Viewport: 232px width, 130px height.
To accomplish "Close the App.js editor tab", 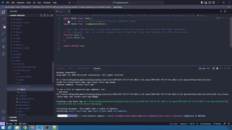I will pyautogui.click(x=69, y=11).
